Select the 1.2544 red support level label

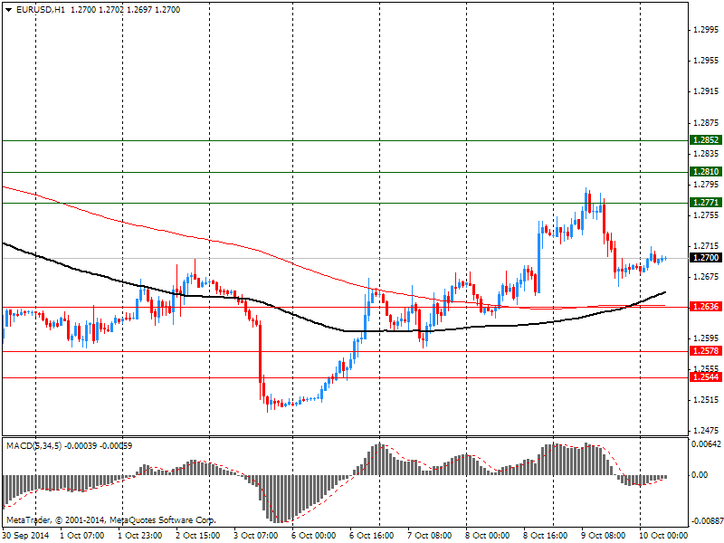[x=706, y=377]
